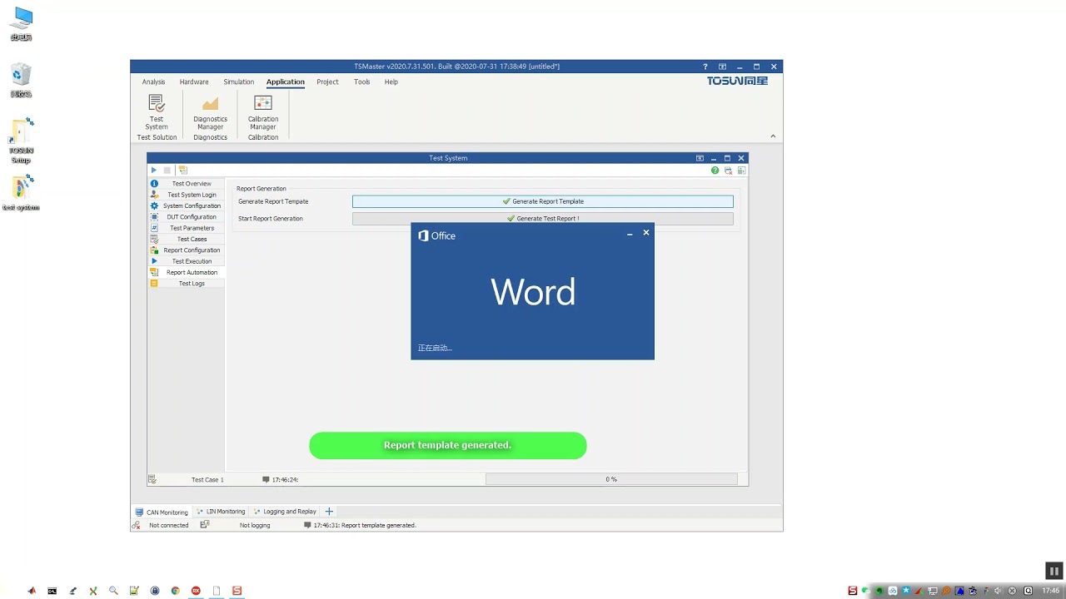The image size is (1066, 599).
Task: Open the Recycle Bin desktop icon
Action: (22, 81)
